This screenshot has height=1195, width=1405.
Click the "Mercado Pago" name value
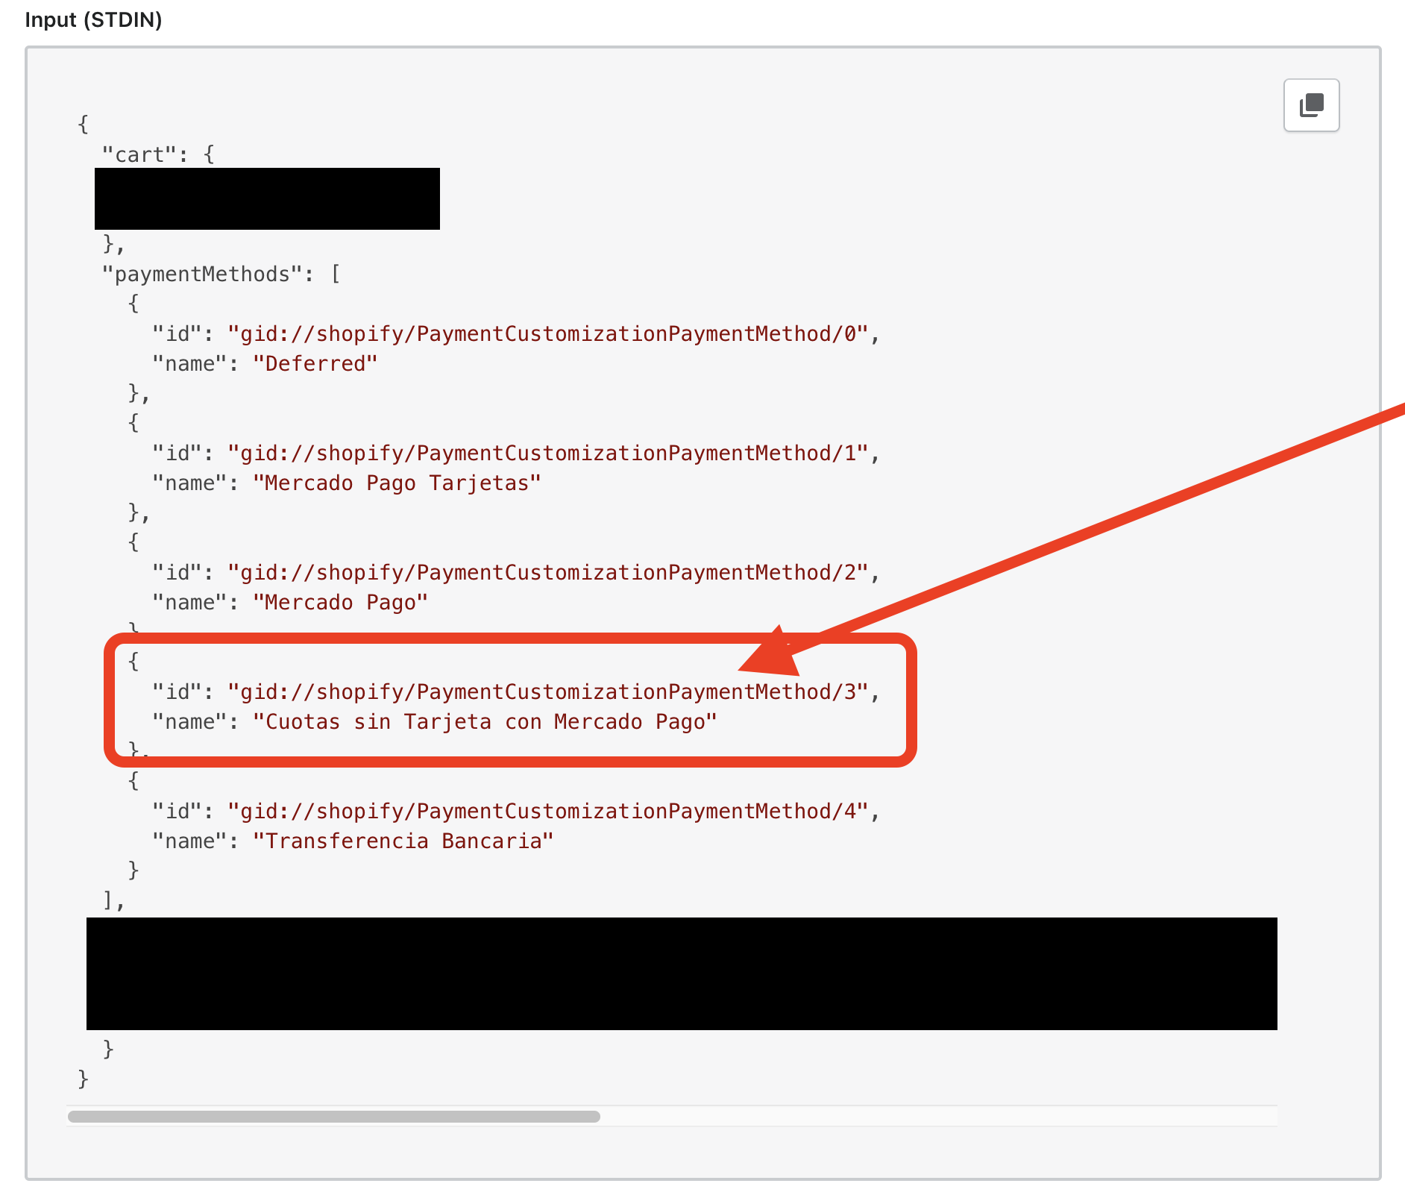(x=341, y=602)
